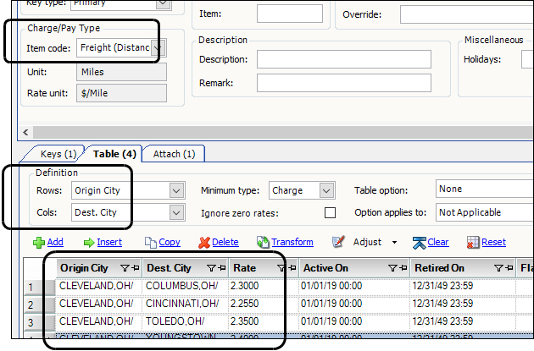Screen dimensions: 534x351
Task: Select row 2 header
Action: click(x=40, y=304)
